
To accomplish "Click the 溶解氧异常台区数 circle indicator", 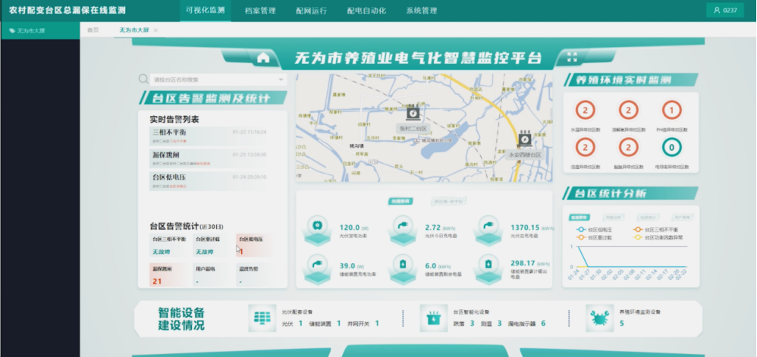I will (628, 111).
